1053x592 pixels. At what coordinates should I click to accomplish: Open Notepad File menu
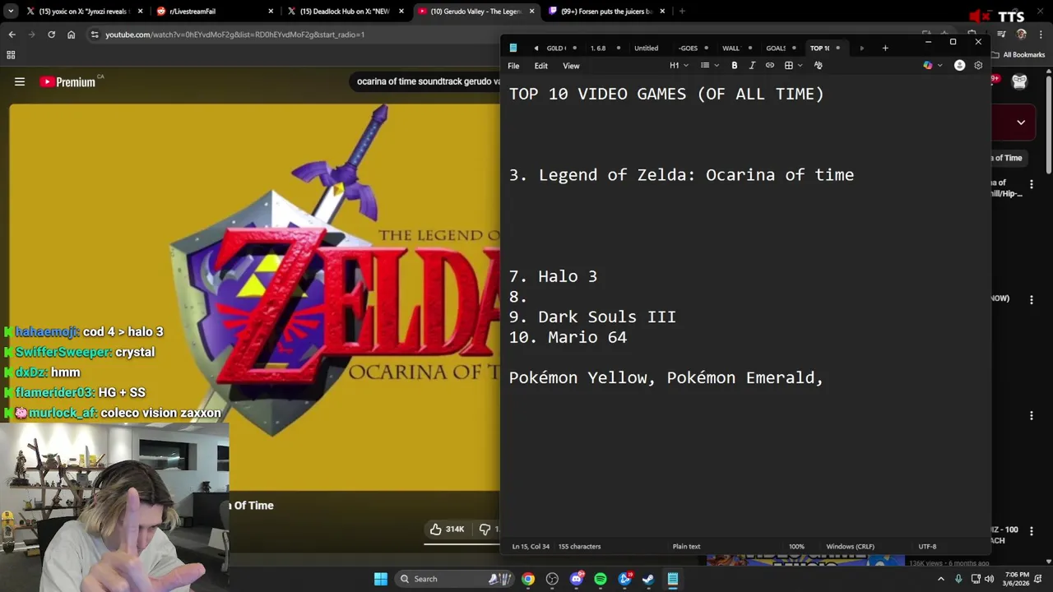pos(513,66)
